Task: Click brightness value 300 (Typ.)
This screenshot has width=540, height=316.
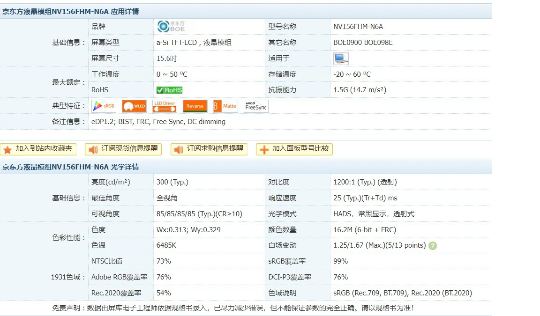Action: [172, 182]
